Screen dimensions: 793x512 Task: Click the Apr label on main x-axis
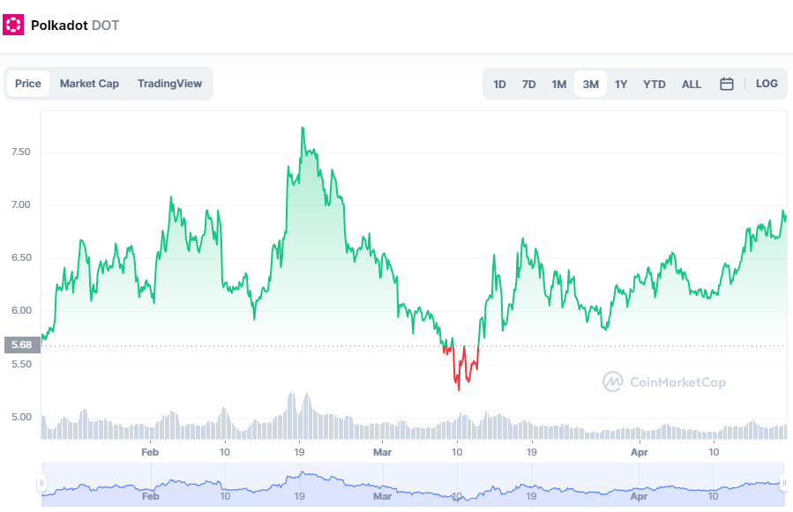point(640,452)
